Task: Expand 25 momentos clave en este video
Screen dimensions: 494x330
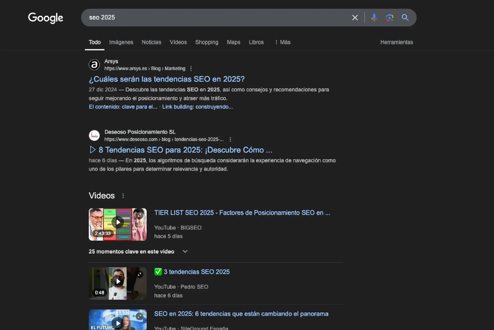Action: 185,251
